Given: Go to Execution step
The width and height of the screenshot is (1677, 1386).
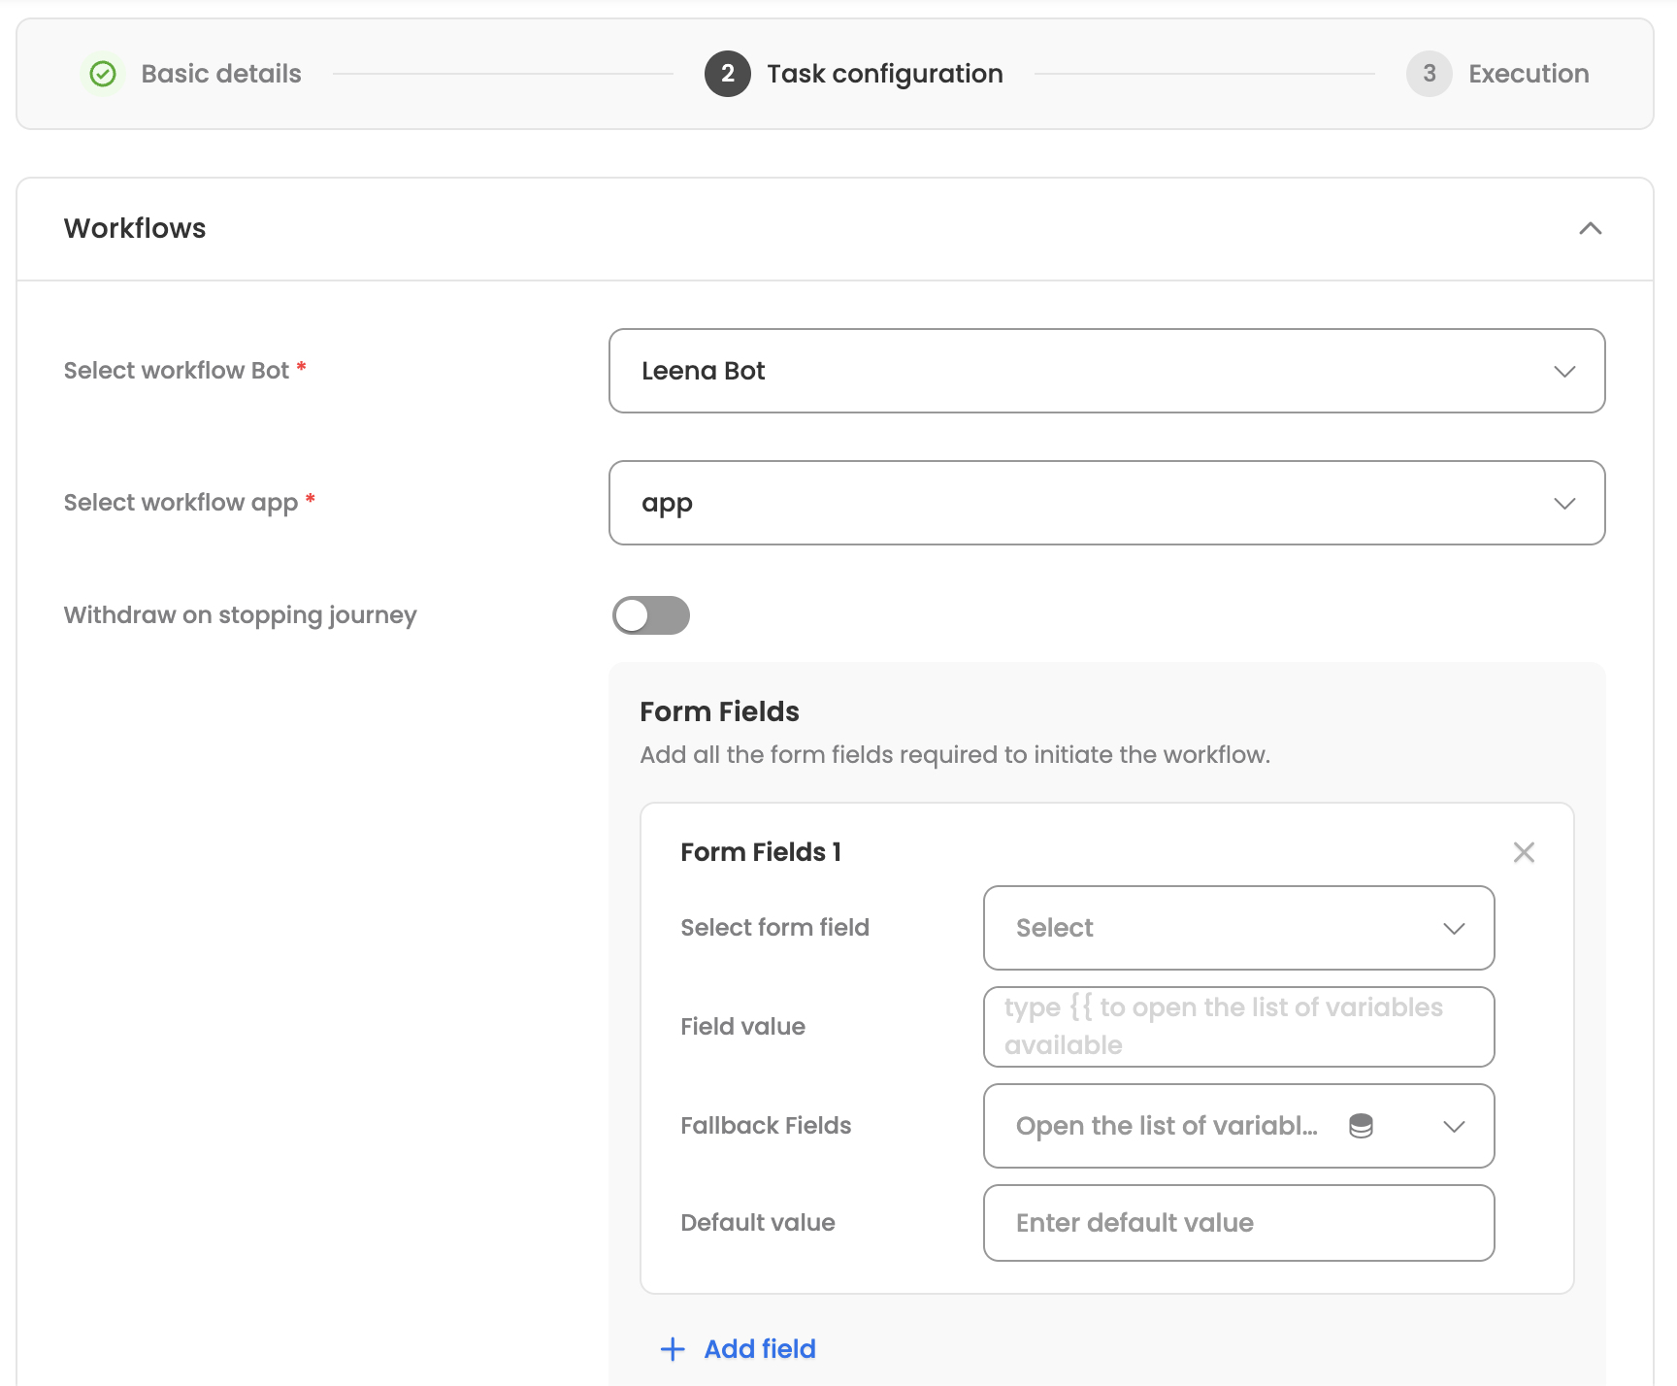Looking at the screenshot, I should 1529,74.
